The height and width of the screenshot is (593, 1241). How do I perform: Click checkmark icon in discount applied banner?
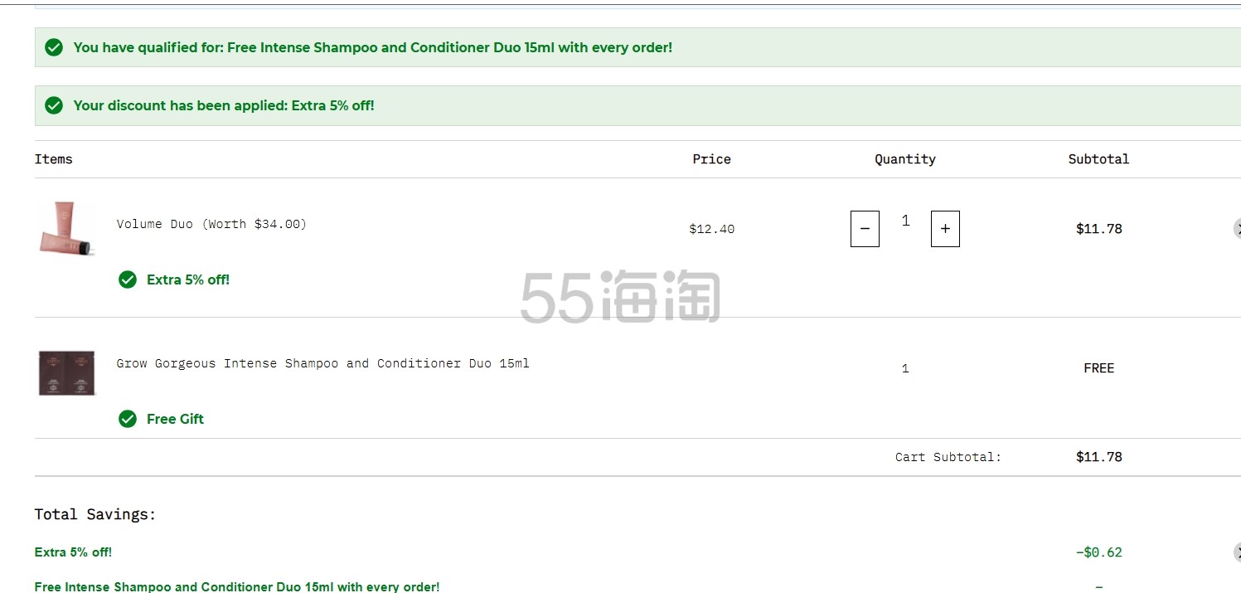tap(54, 105)
